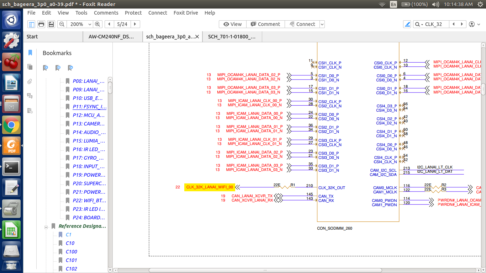Toggle the highlight text tool
486x273 pixels.
click(x=407, y=24)
